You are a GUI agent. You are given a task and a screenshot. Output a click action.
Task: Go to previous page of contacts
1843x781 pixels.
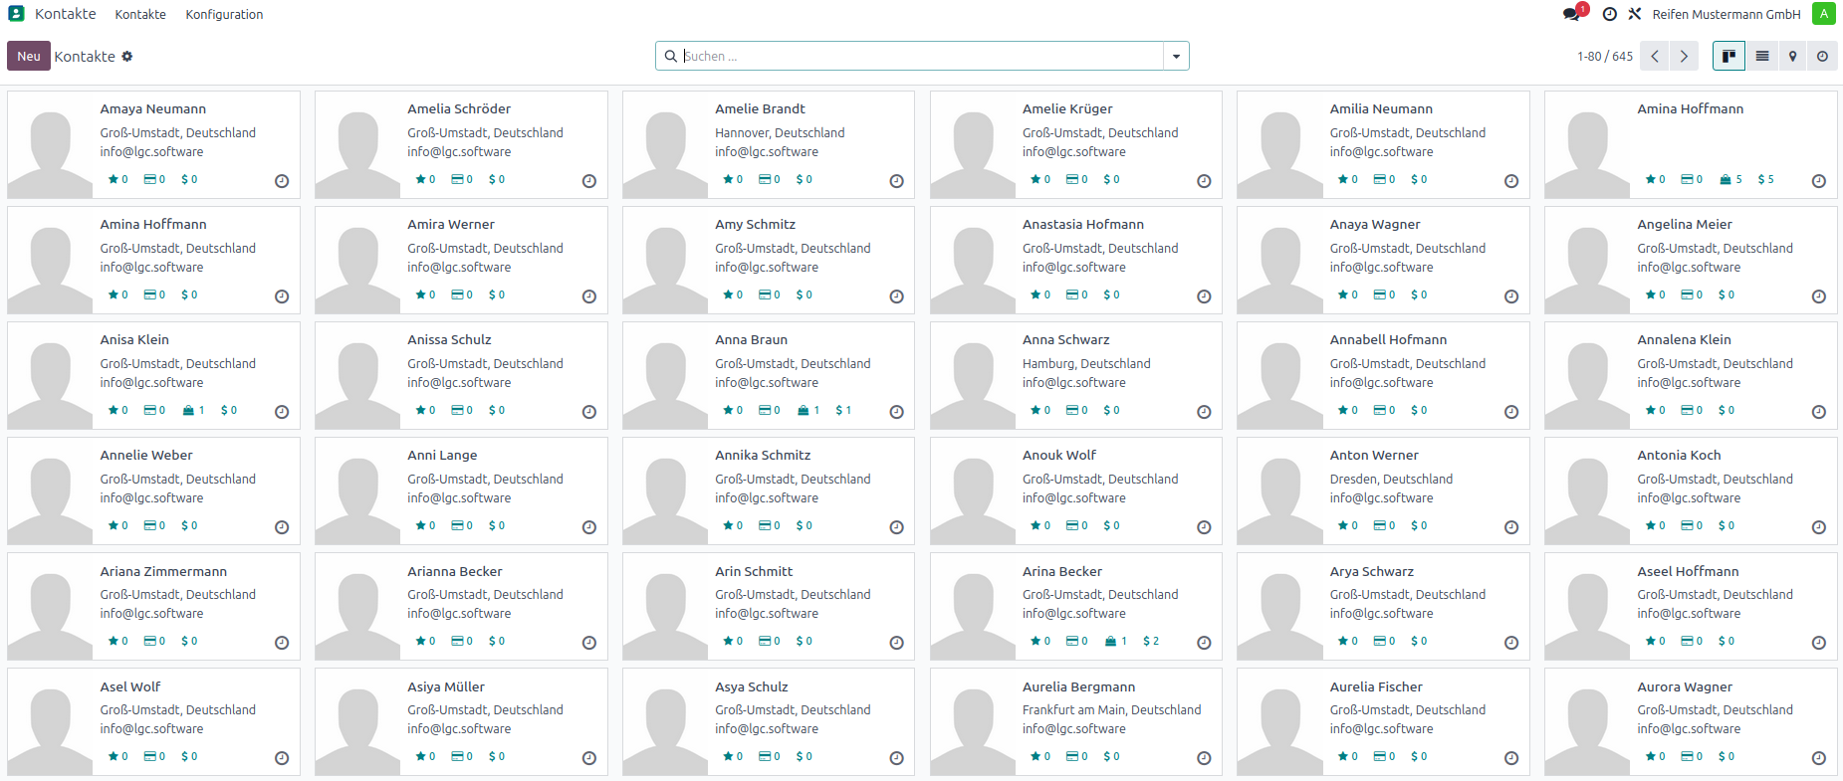pos(1654,57)
